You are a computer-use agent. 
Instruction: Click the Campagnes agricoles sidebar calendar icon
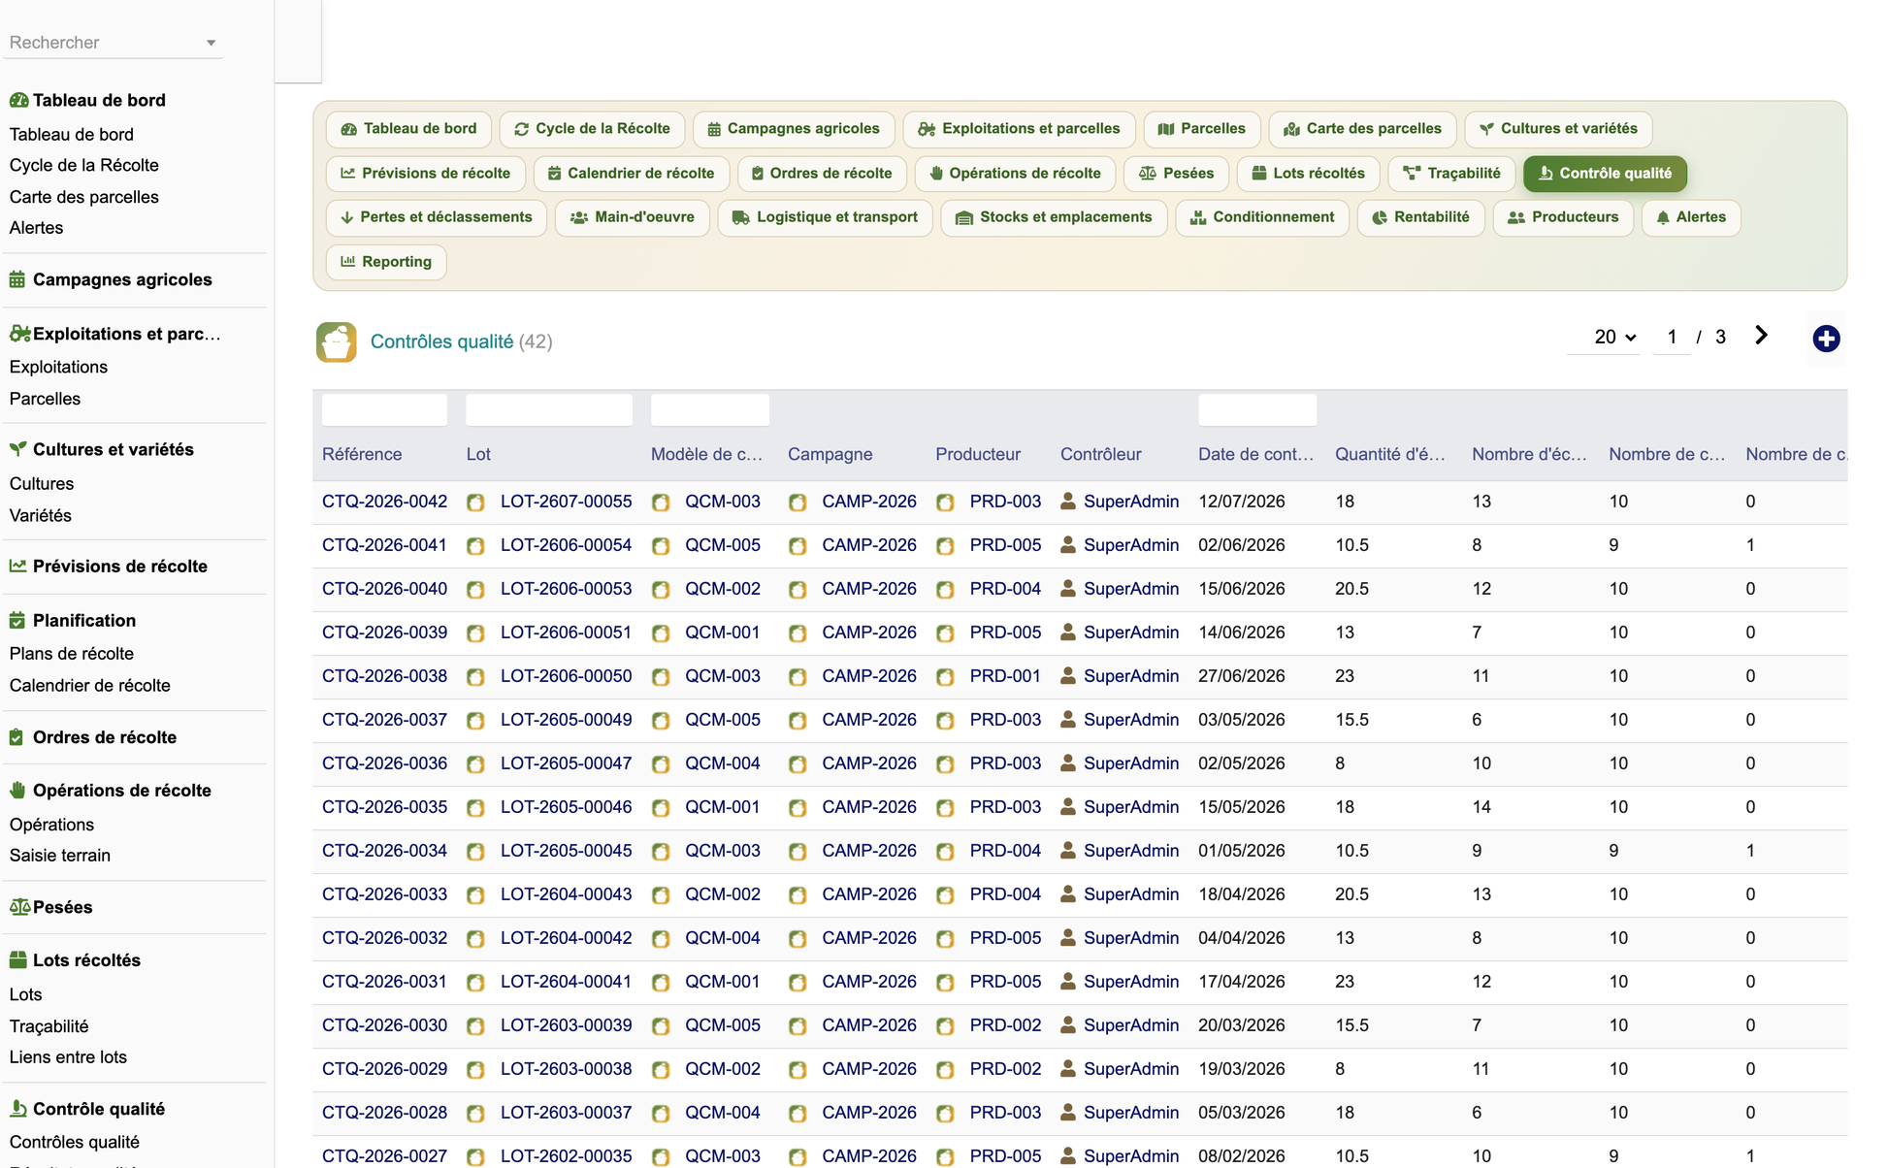(x=17, y=279)
